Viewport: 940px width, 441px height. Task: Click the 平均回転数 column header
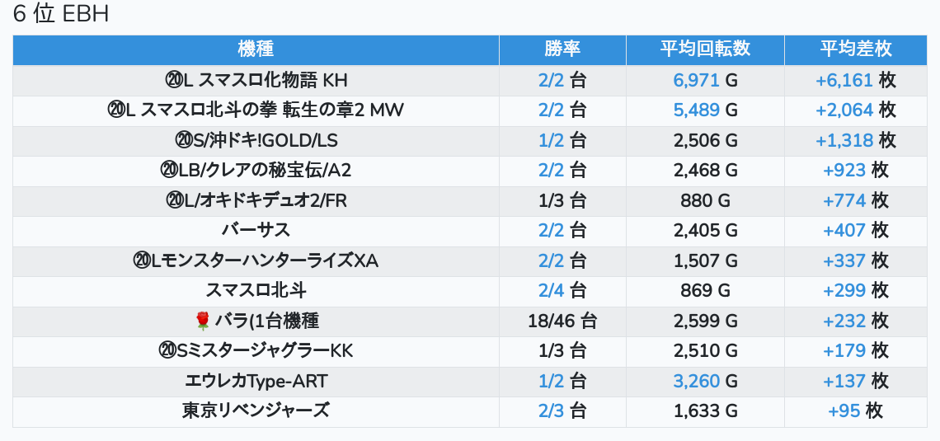[705, 49]
